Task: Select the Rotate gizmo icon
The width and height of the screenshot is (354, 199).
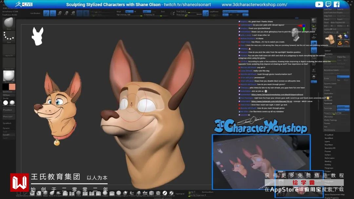Action: click(73, 13)
